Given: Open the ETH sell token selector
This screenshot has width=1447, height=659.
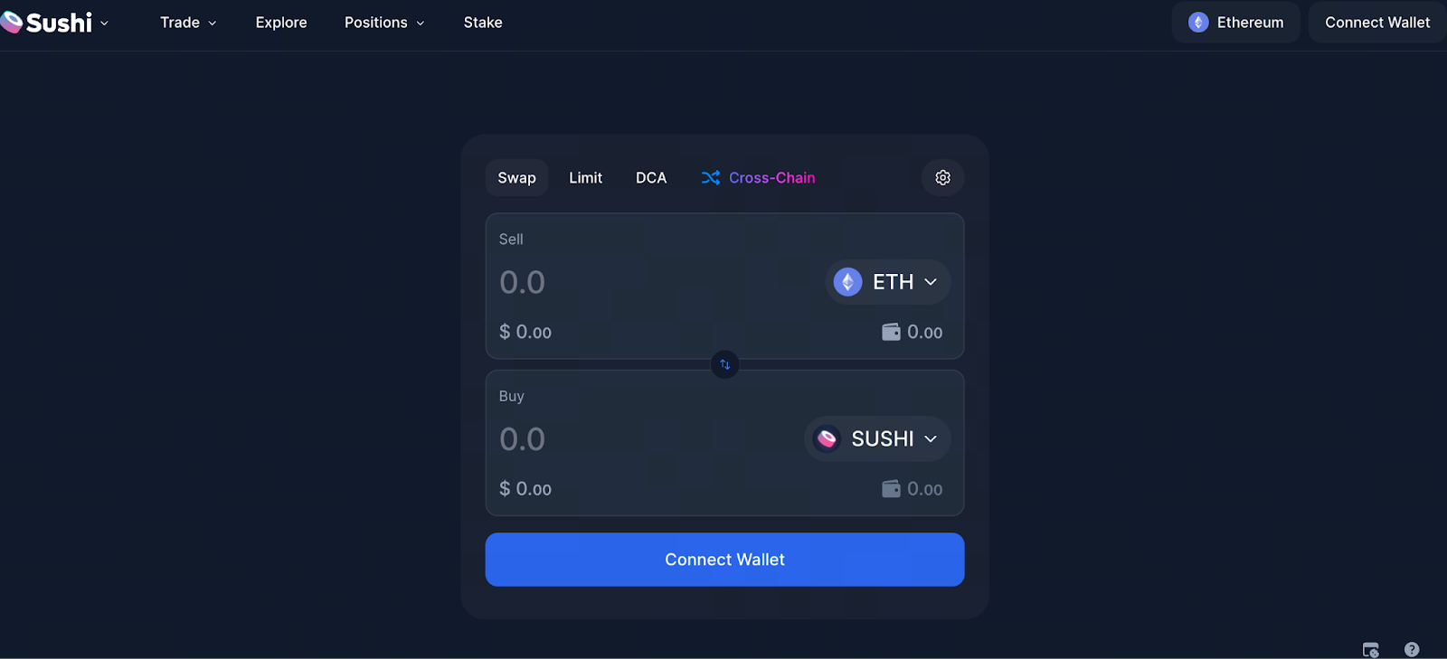Looking at the screenshot, I should (887, 282).
